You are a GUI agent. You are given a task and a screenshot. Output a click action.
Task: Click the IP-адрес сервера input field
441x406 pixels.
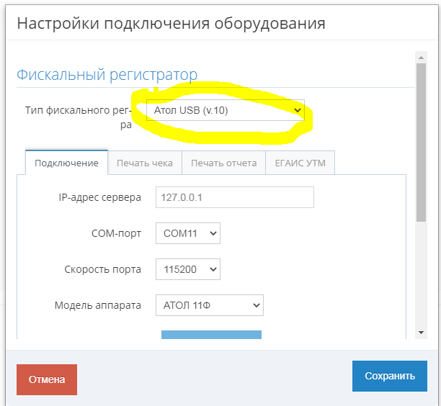pos(235,197)
